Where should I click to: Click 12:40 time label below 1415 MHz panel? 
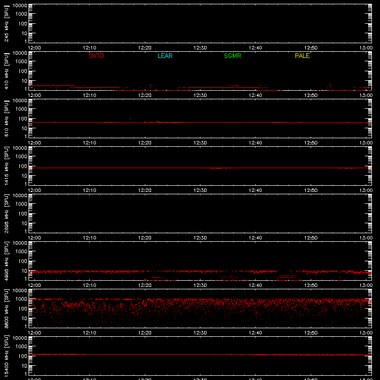pyautogui.click(x=256, y=190)
